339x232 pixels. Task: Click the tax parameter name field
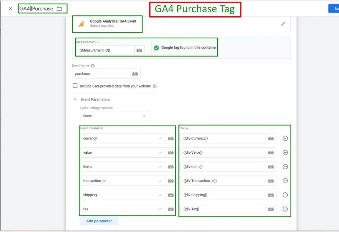pyautogui.click(x=123, y=209)
